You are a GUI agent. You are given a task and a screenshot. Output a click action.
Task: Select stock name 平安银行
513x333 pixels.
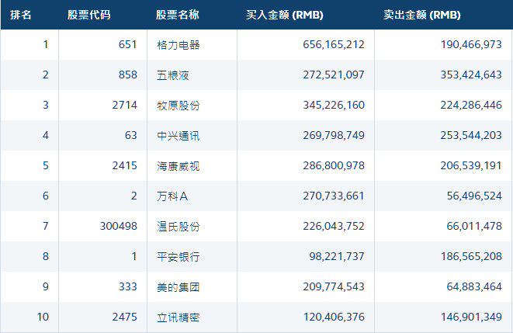179,257
